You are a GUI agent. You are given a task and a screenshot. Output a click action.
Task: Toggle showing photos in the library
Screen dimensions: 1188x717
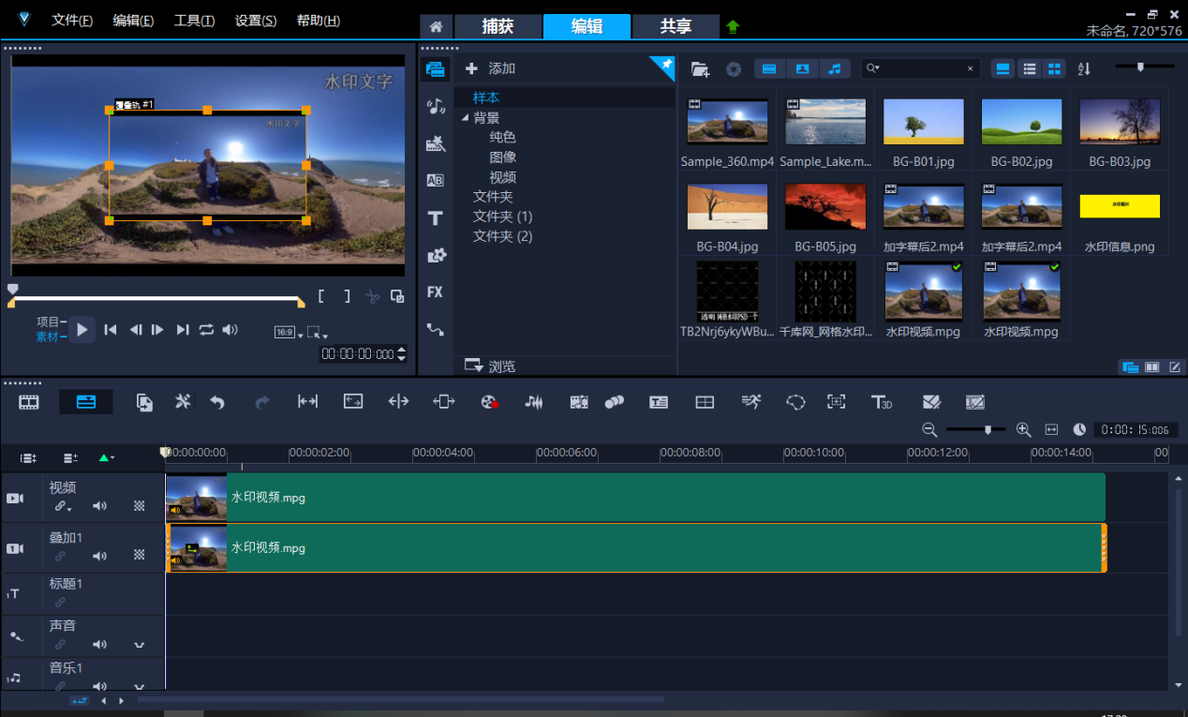pos(802,68)
